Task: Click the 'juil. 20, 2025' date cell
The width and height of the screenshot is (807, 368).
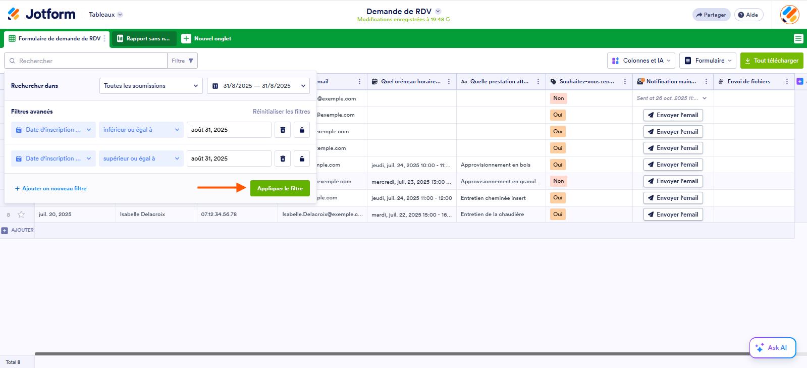Action: coord(75,215)
